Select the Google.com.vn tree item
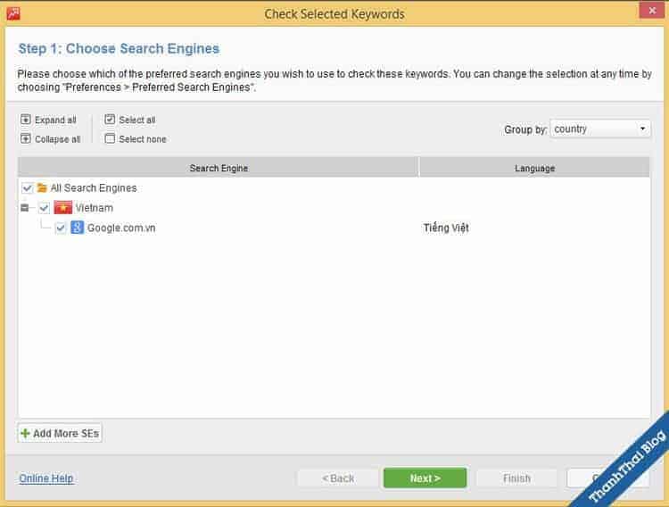This screenshot has height=507, width=669. pos(121,228)
